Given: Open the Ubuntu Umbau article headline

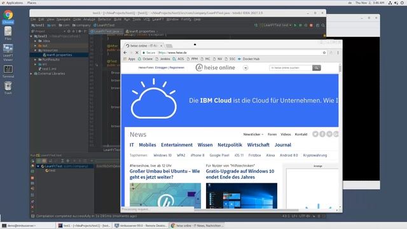Looking at the screenshot, I should 165,174.
